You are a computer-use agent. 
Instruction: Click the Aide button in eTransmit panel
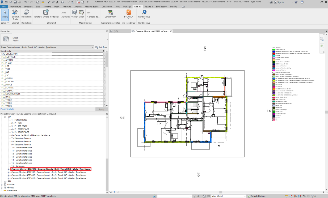point(64,12)
